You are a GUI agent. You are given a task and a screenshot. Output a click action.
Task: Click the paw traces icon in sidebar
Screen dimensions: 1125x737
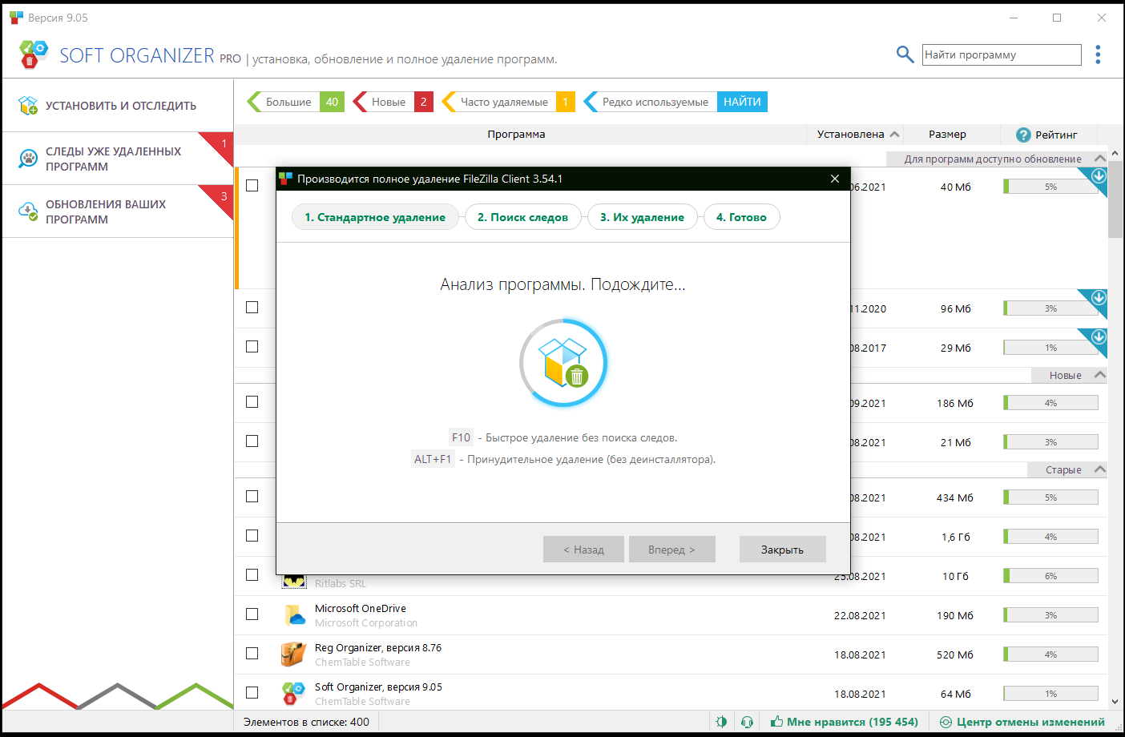[28, 159]
